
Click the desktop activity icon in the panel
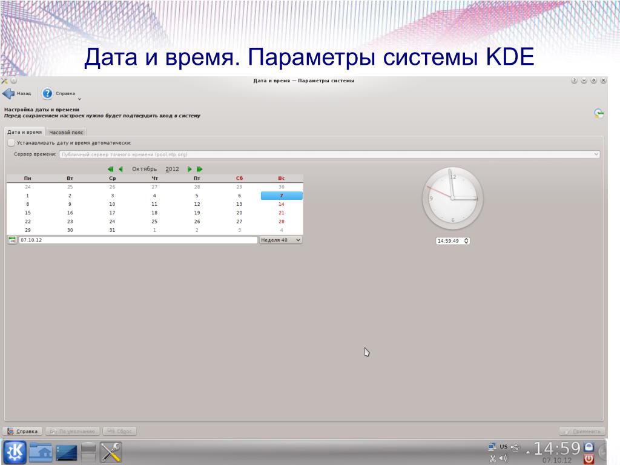[67, 453]
